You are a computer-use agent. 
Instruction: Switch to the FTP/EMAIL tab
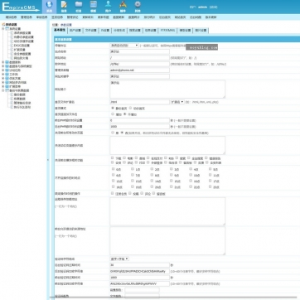pos(167,31)
